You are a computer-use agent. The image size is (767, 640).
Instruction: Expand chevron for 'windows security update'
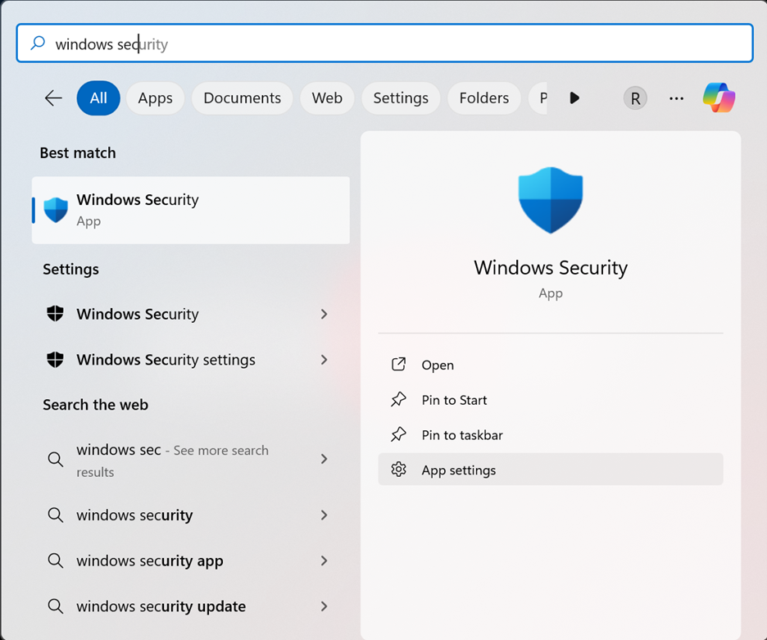[324, 606]
